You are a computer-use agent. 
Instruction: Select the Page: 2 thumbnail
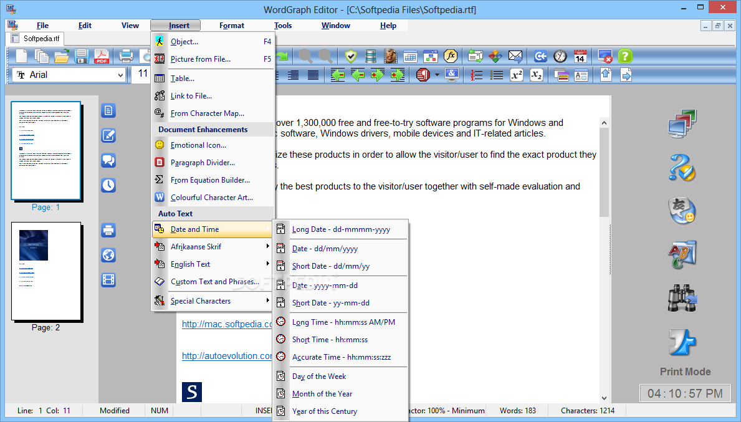click(46, 271)
